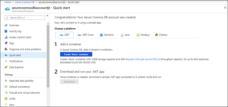Click the magnifier icon in search box

pos(7,18)
